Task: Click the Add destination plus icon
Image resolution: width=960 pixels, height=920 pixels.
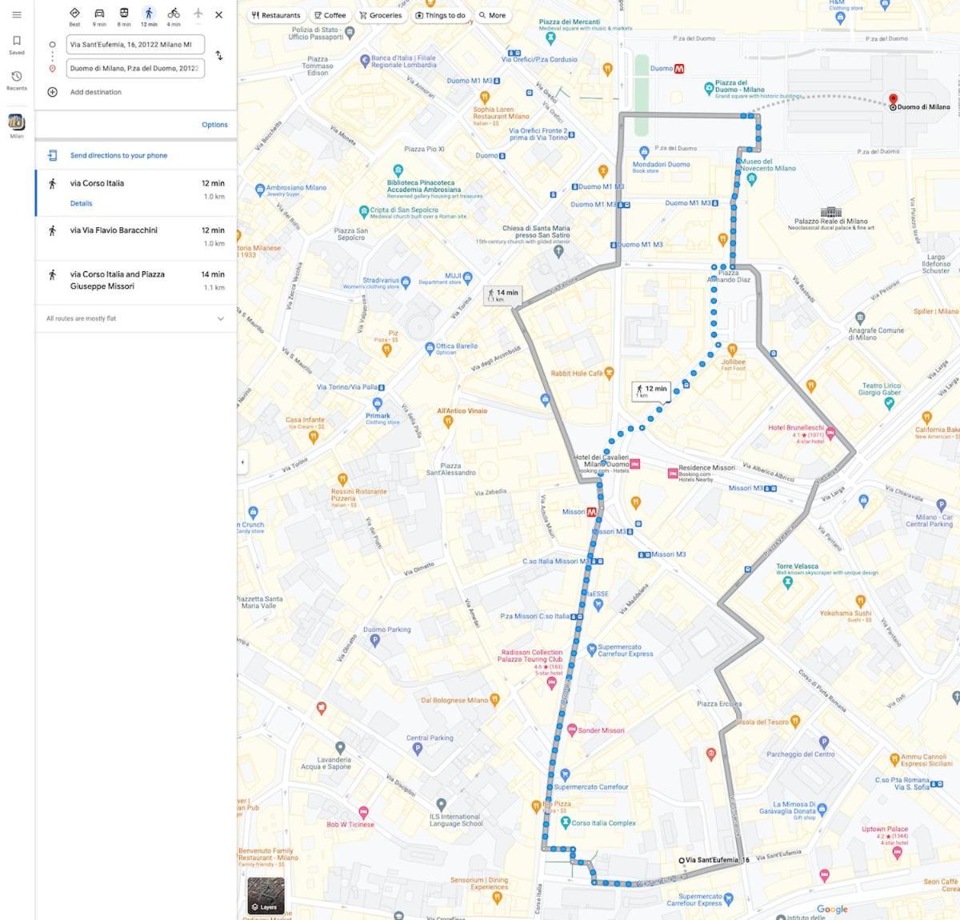Action: (x=53, y=92)
